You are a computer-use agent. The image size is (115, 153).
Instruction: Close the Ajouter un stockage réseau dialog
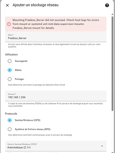(x=7, y=5)
